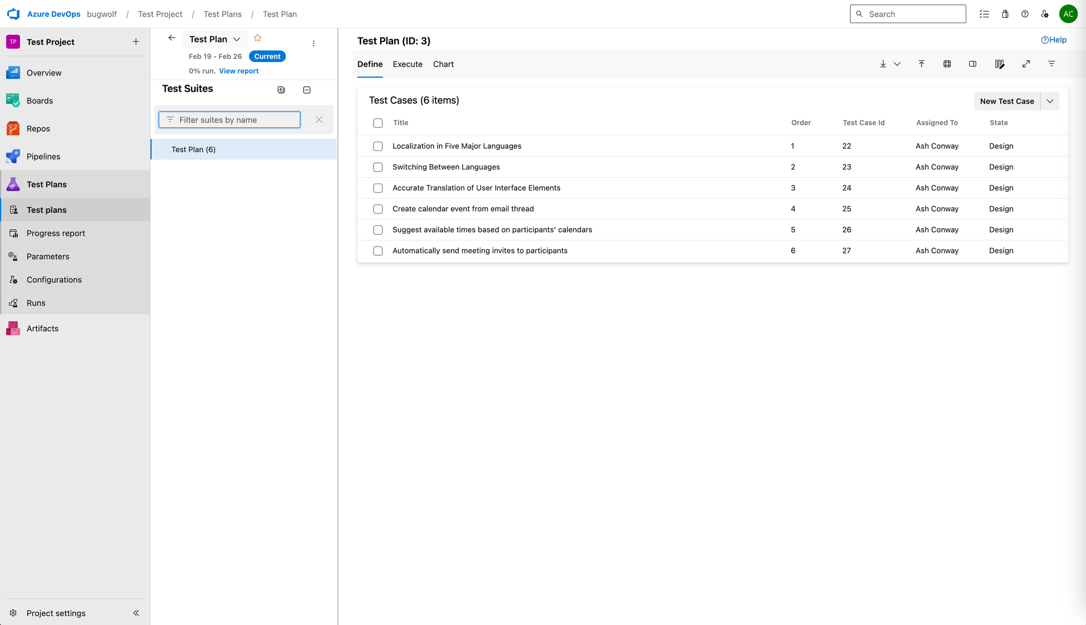1086x625 pixels.
Task: Select the Boards sidebar icon
Action: pyautogui.click(x=13, y=100)
